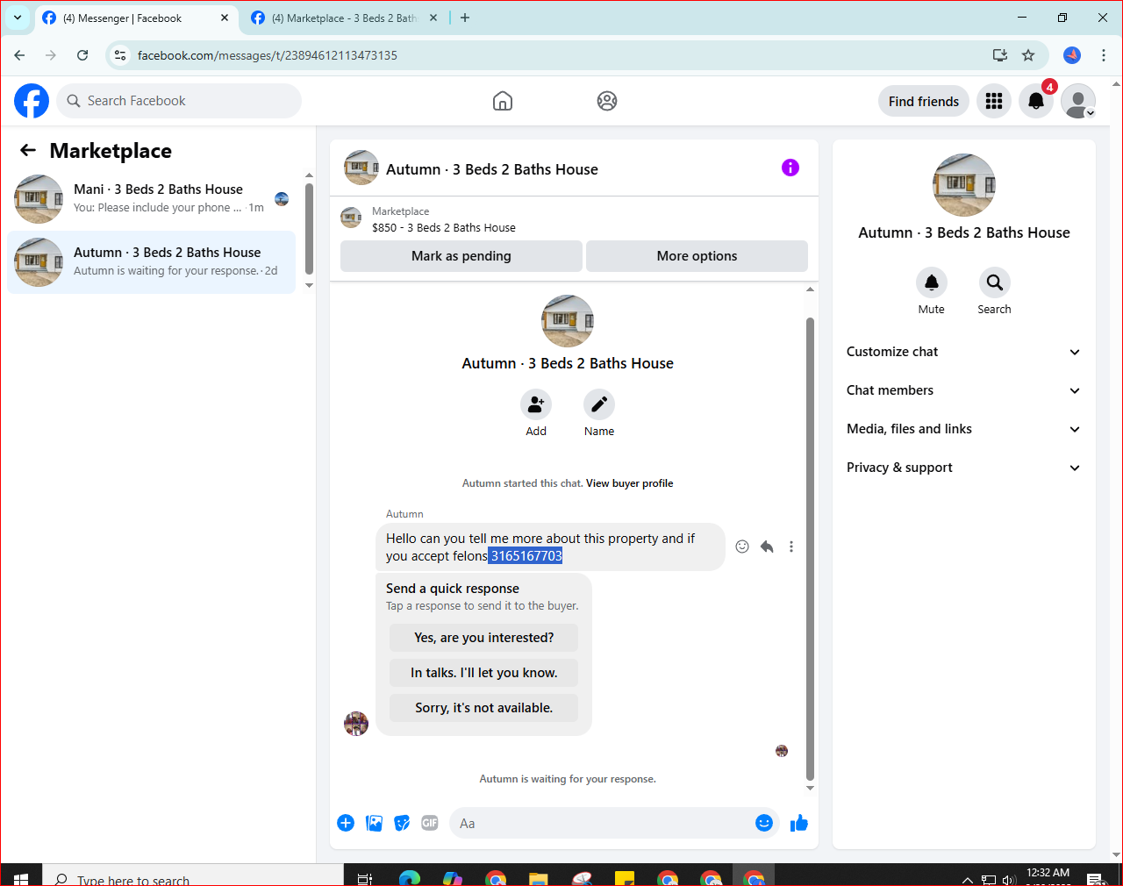The image size is (1123, 886).
Task: Open the account profile menu
Action: pos(1078,101)
